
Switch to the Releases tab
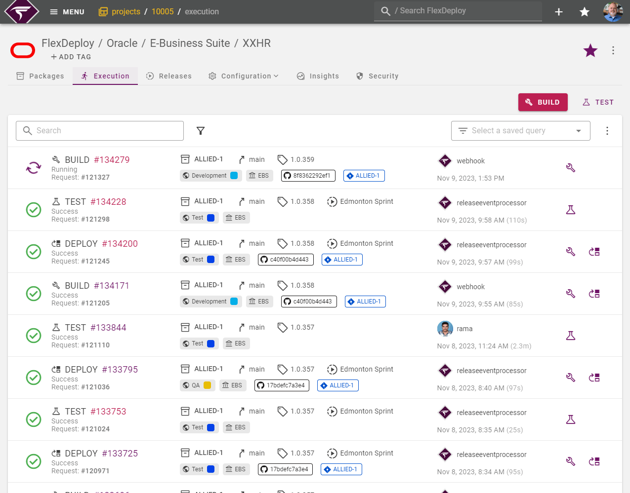(x=169, y=76)
